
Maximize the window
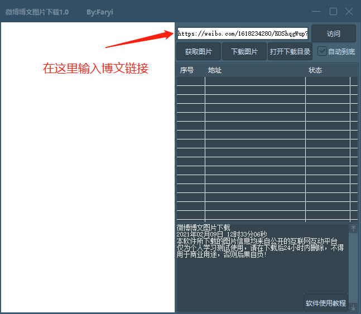pos(333,12)
